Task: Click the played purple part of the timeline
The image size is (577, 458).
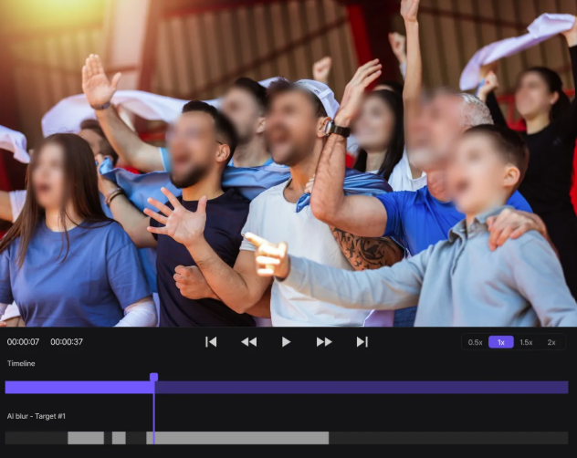Action: pos(78,387)
